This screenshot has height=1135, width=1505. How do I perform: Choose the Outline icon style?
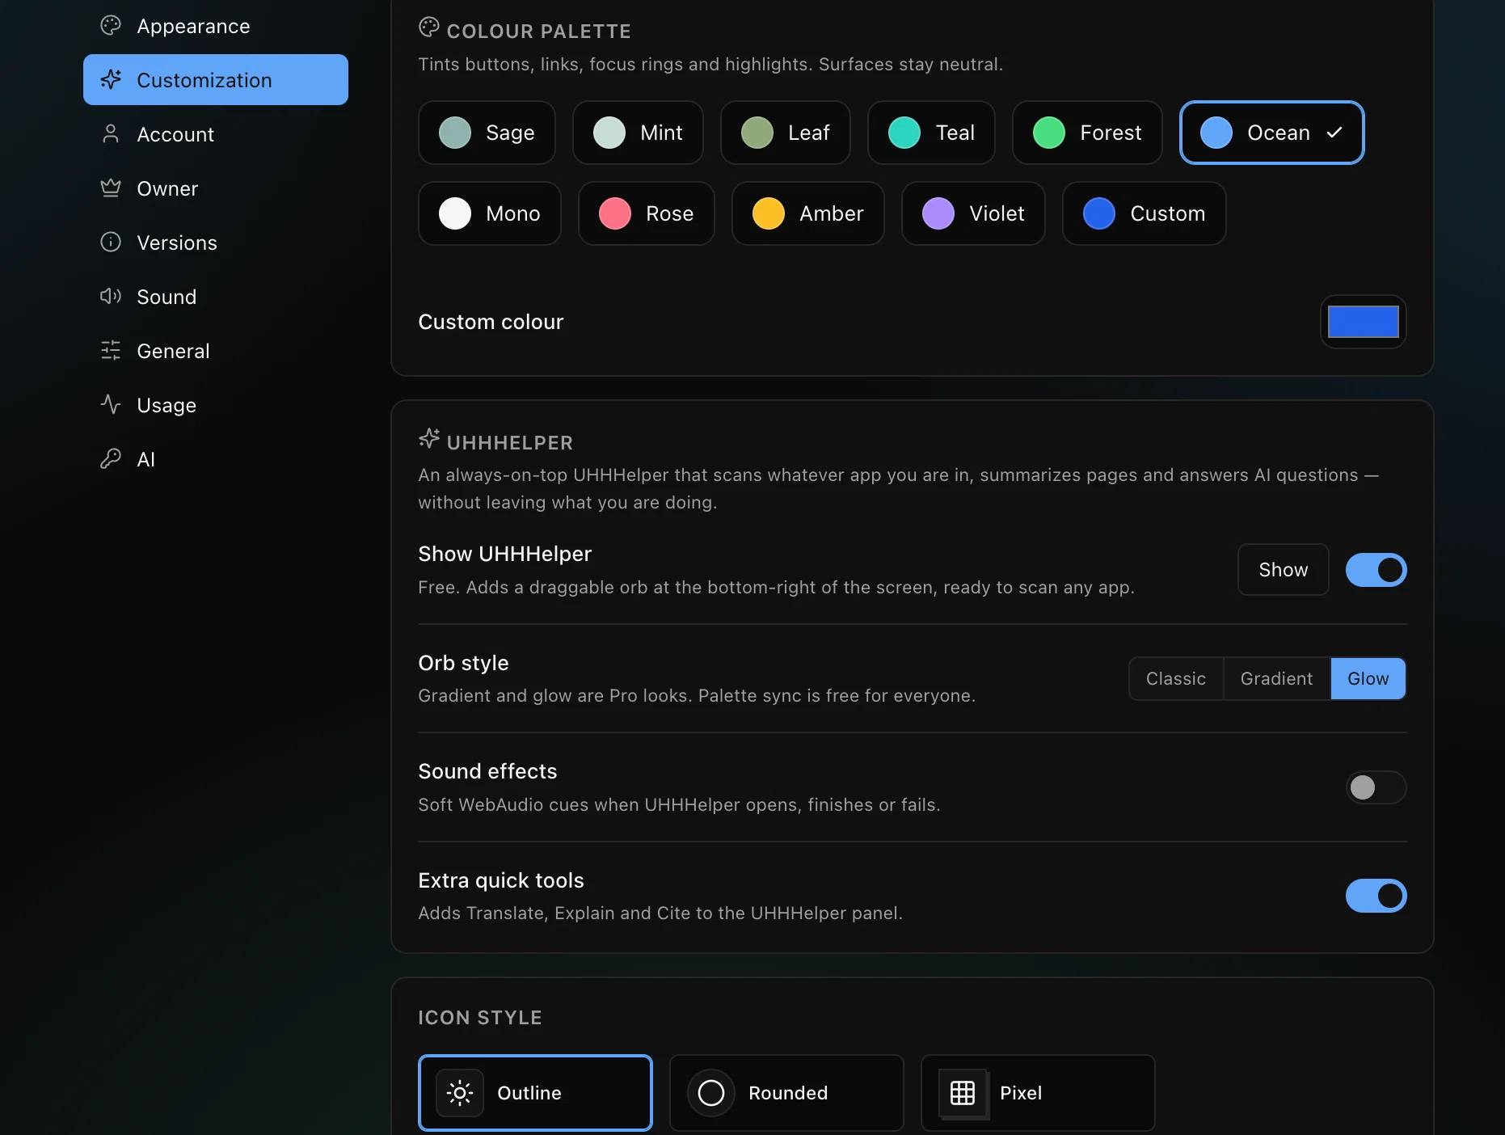point(535,1093)
